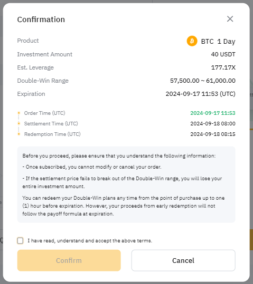
Task: Click the Double-Win Range label
Action: (43, 81)
